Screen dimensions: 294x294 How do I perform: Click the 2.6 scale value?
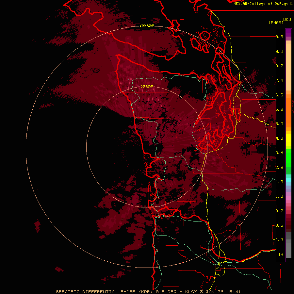click(x=279, y=168)
